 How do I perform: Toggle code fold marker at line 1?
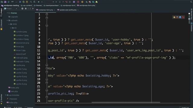tap(47, 14)
